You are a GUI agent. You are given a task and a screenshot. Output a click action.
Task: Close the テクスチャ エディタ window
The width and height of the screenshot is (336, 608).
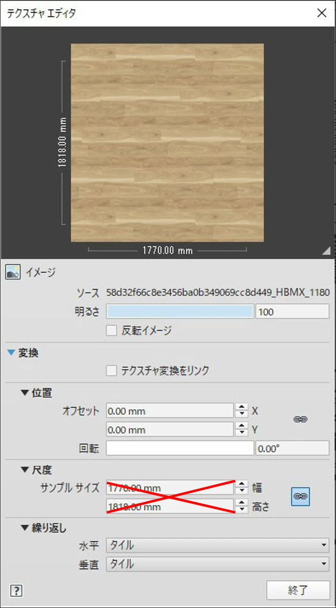pos(322,13)
